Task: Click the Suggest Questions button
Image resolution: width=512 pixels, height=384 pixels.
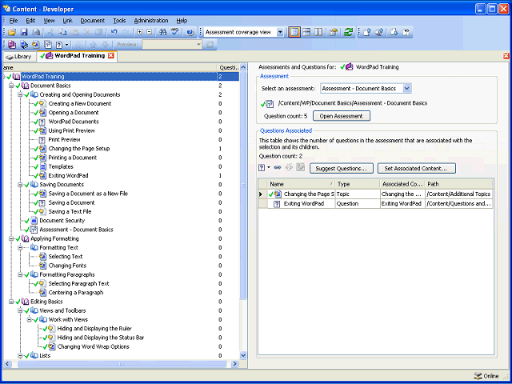Action: click(x=342, y=169)
